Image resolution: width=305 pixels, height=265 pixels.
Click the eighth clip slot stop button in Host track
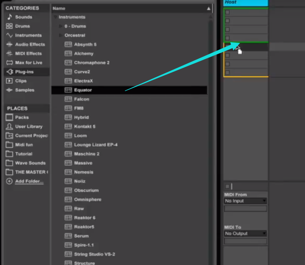point(227,73)
